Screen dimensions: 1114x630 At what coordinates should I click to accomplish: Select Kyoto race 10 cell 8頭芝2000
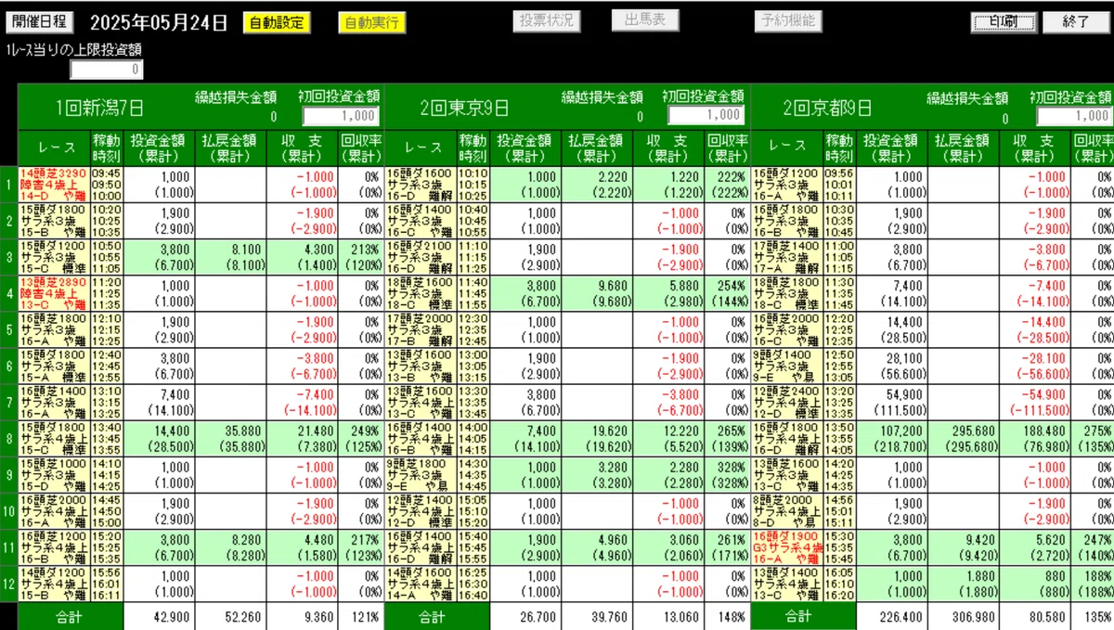(787, 511)
